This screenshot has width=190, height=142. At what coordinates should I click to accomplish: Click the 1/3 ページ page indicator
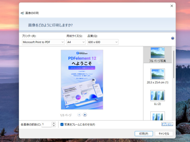tap(66, 115)
